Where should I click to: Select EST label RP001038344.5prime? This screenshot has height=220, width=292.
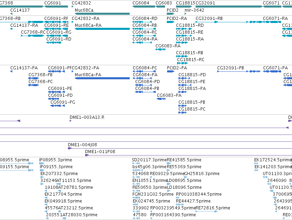[199, 194]
